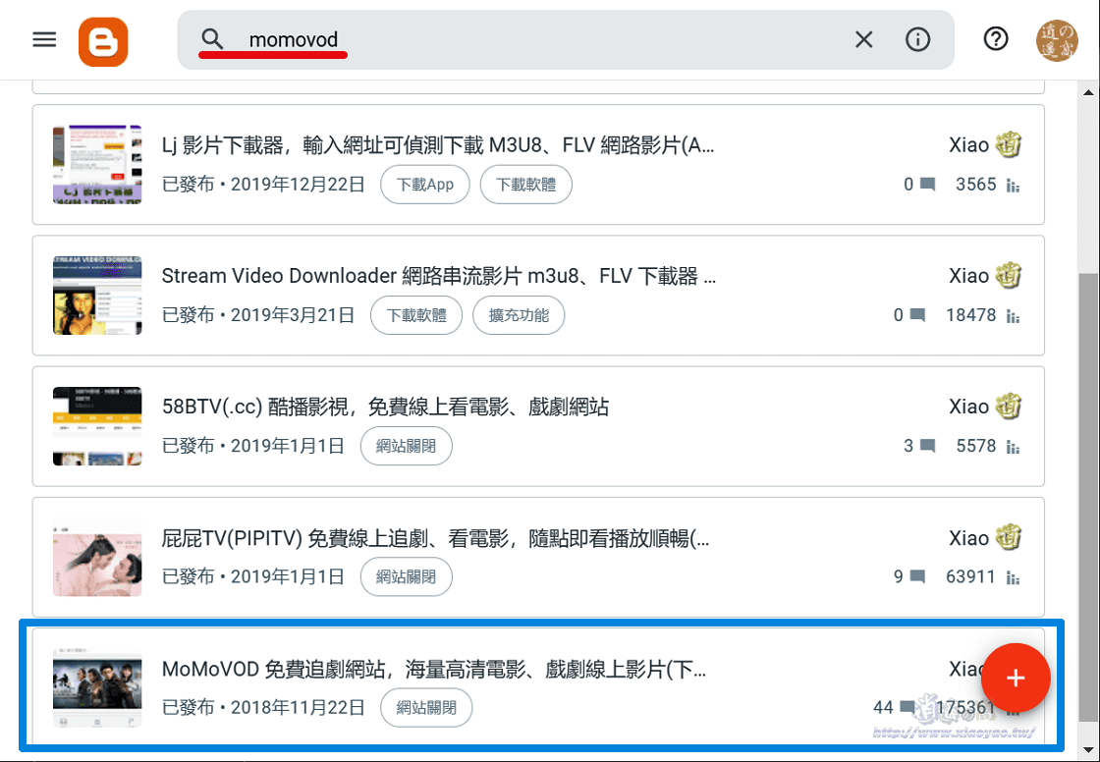Open the search info icon

(917, 39)
